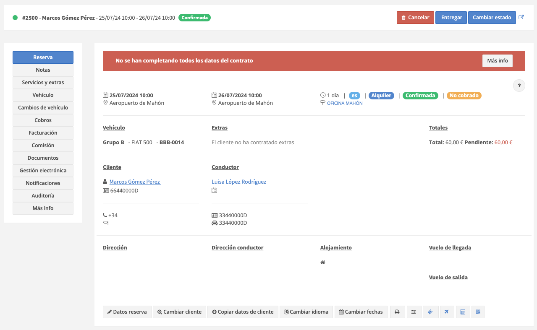Image resolution: width=537 pixels, height=330 pixels.
Task: Click the calendar icon under Luisa López Rodríguez
Action: (215, 190)
